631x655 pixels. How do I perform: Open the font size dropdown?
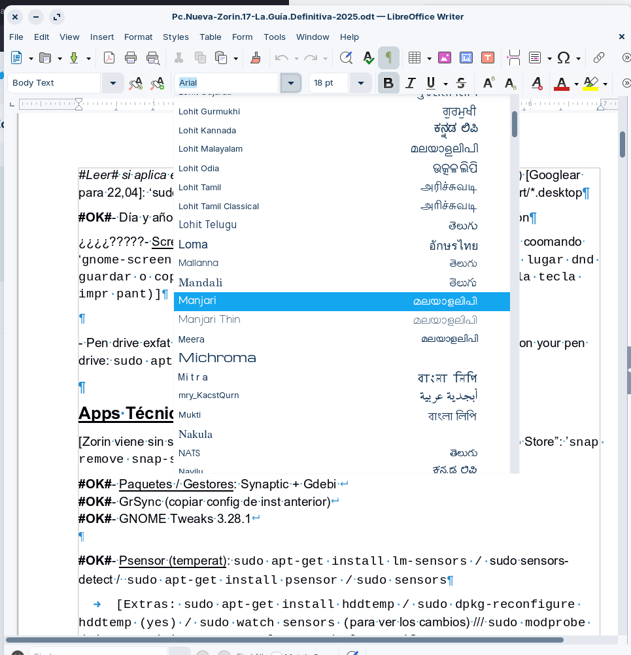(361, 83)
